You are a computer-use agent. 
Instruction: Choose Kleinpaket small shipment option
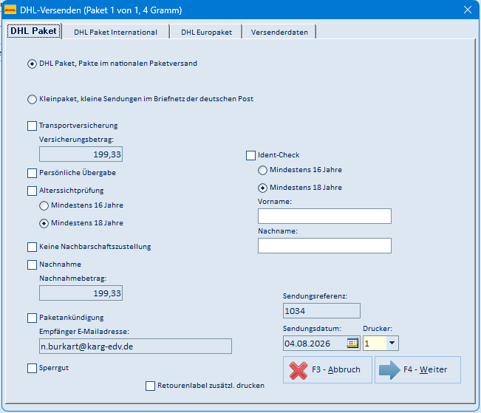click(x=32, y=100)
